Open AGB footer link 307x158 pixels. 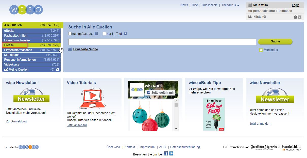coord(162,147)
